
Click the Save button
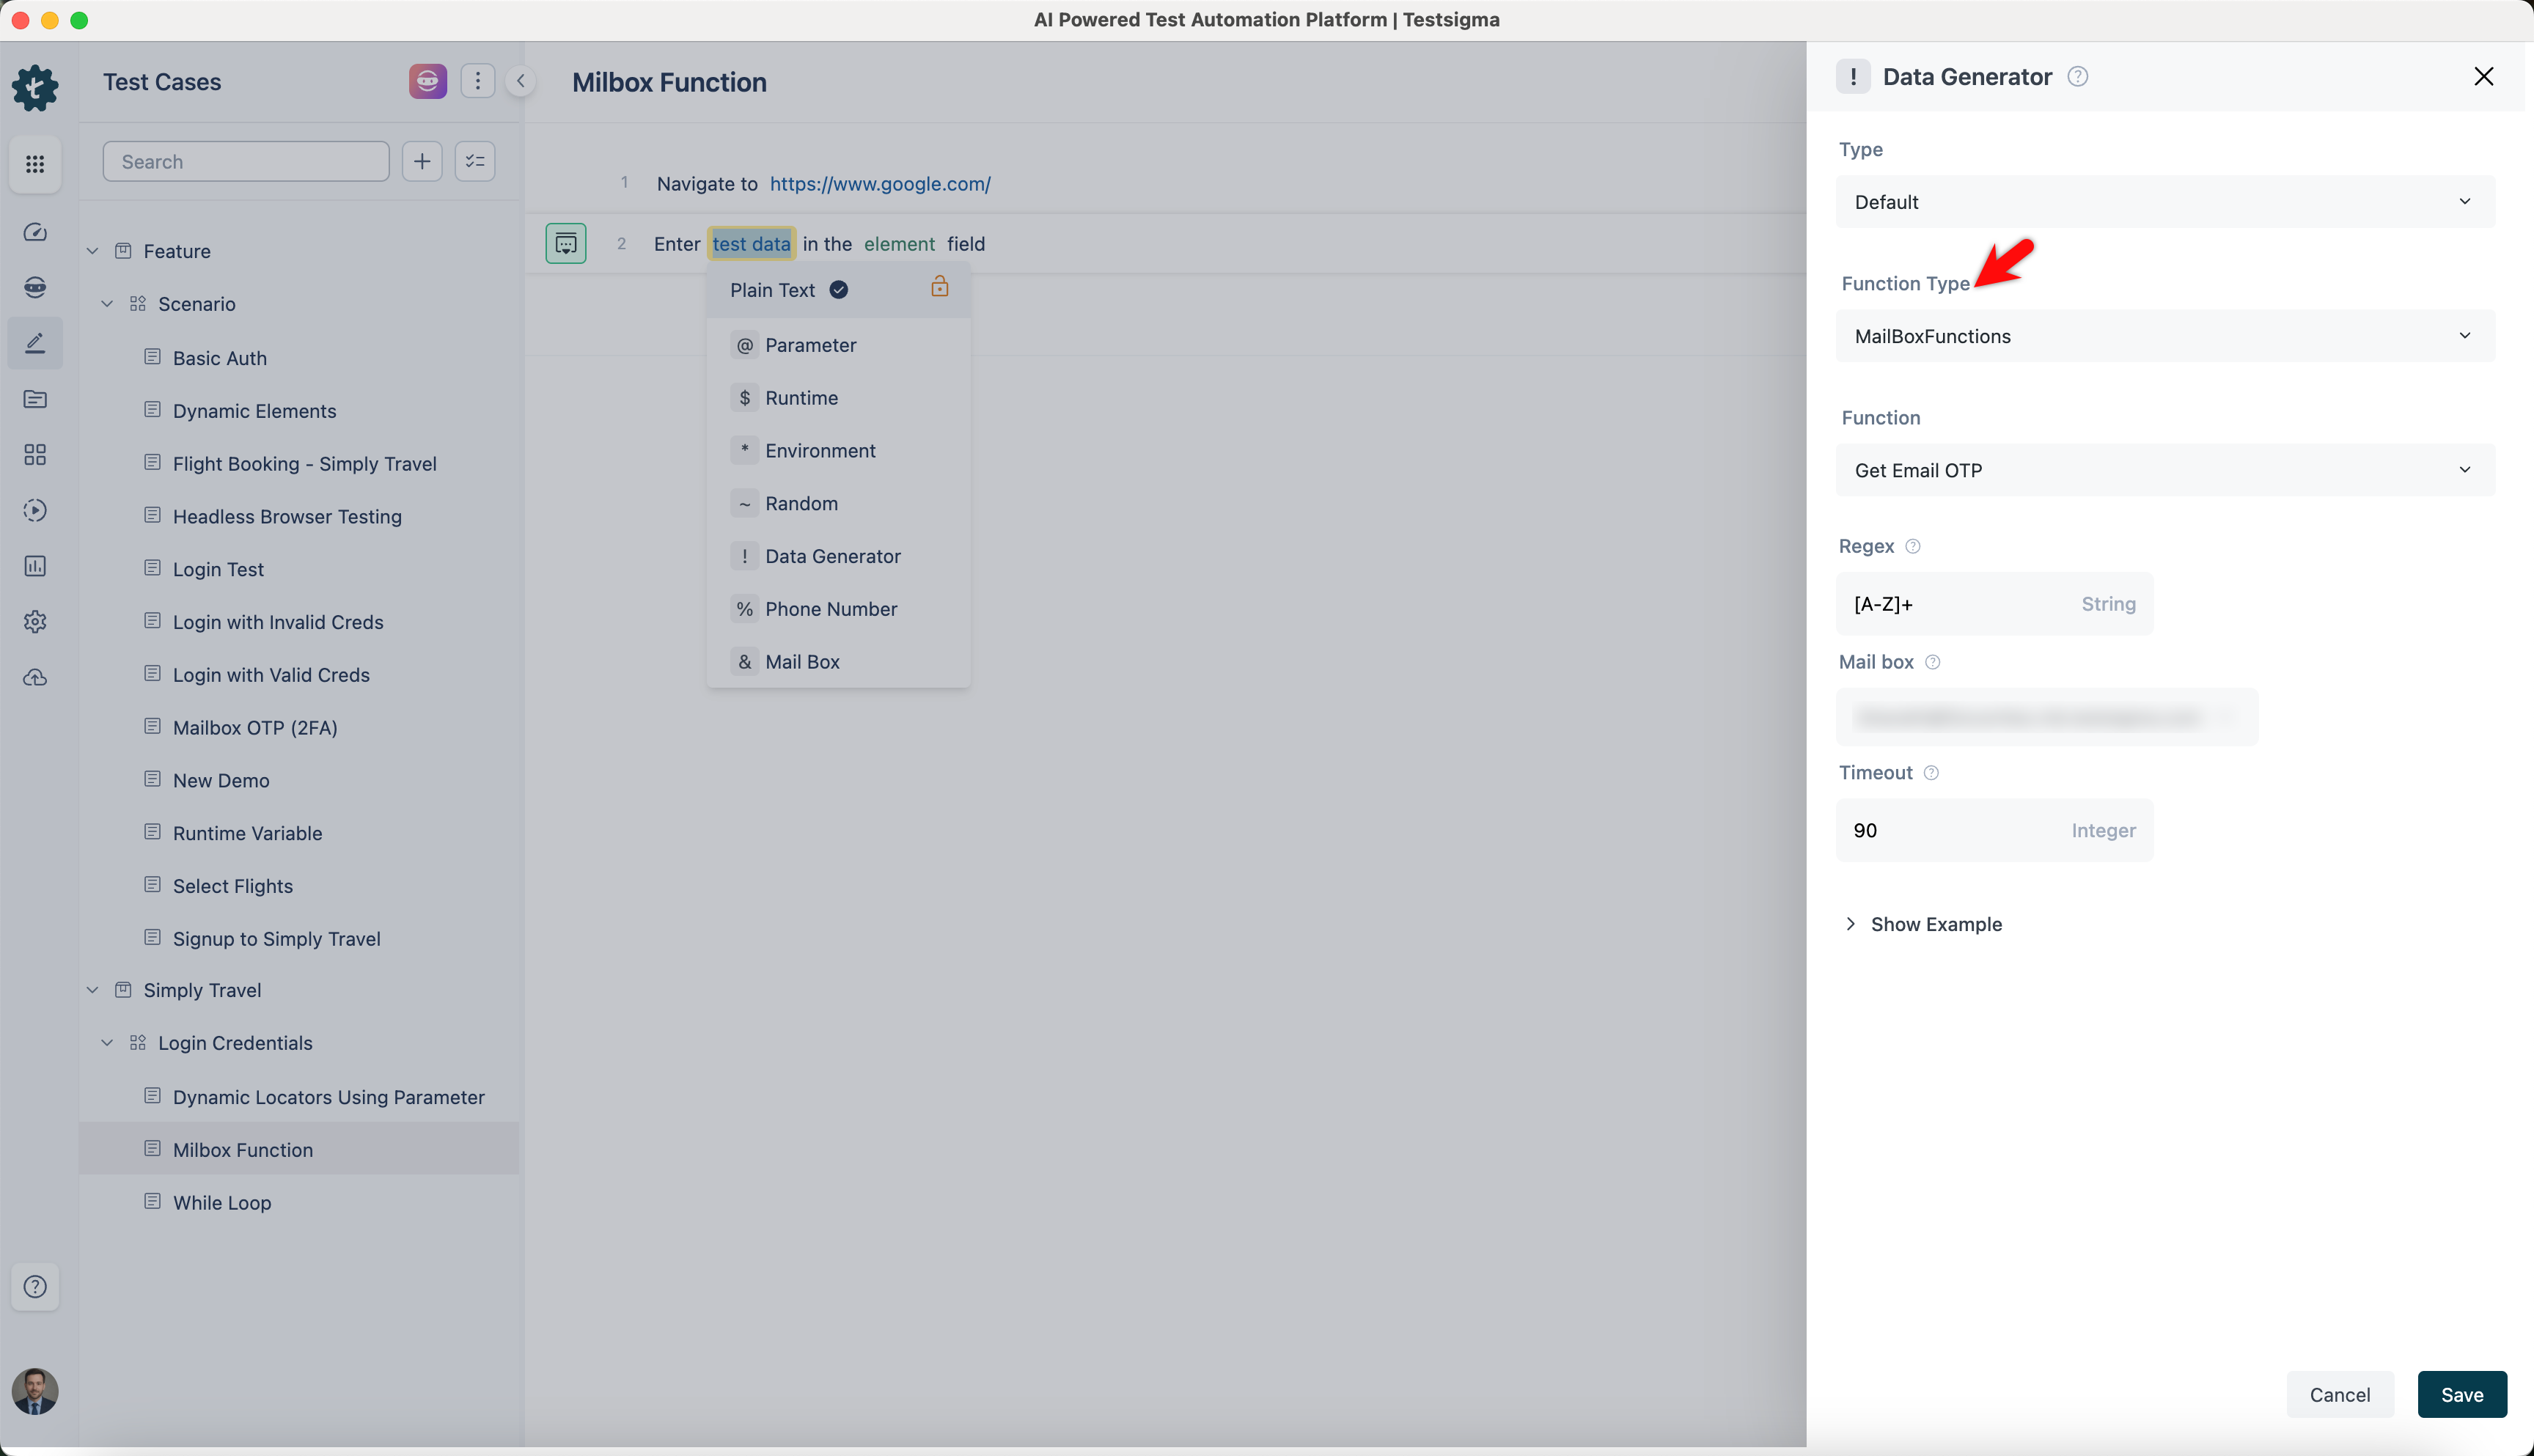pos(2461,1394)
